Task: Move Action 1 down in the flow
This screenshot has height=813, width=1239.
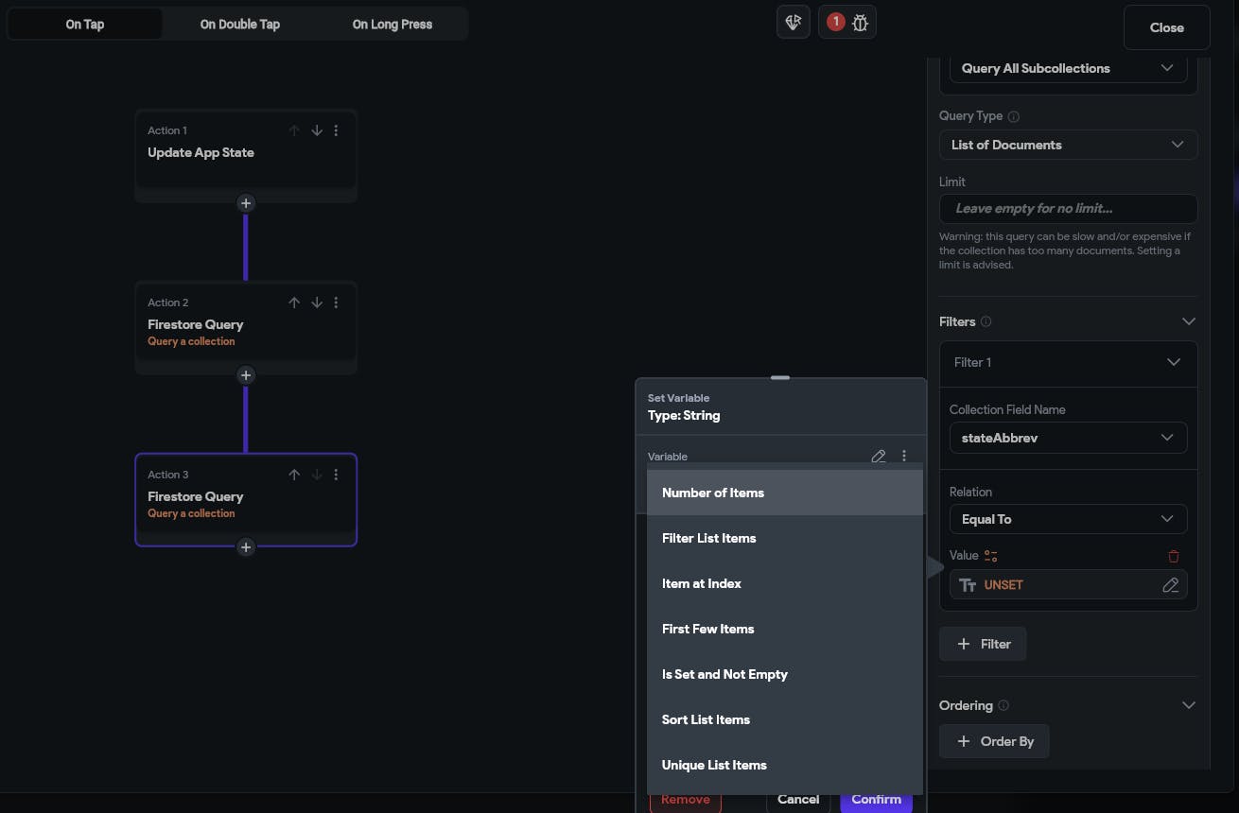Action: [317, 130]
